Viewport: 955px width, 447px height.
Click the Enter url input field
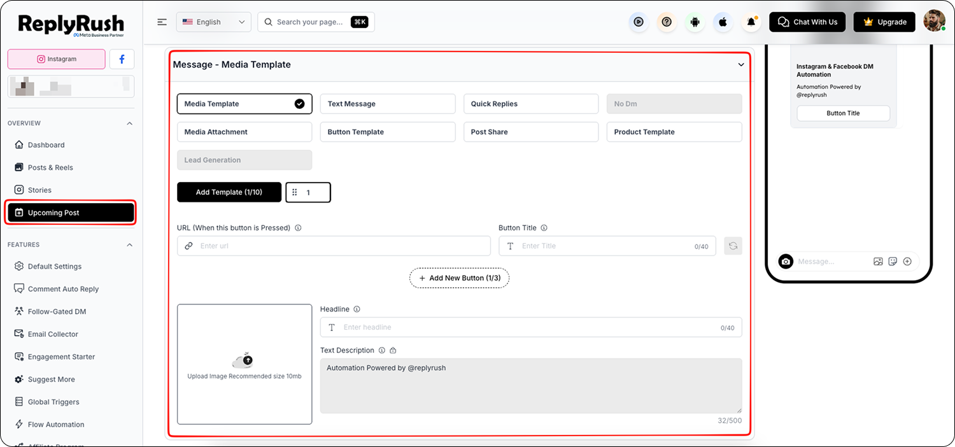click(x=334, y=246)
